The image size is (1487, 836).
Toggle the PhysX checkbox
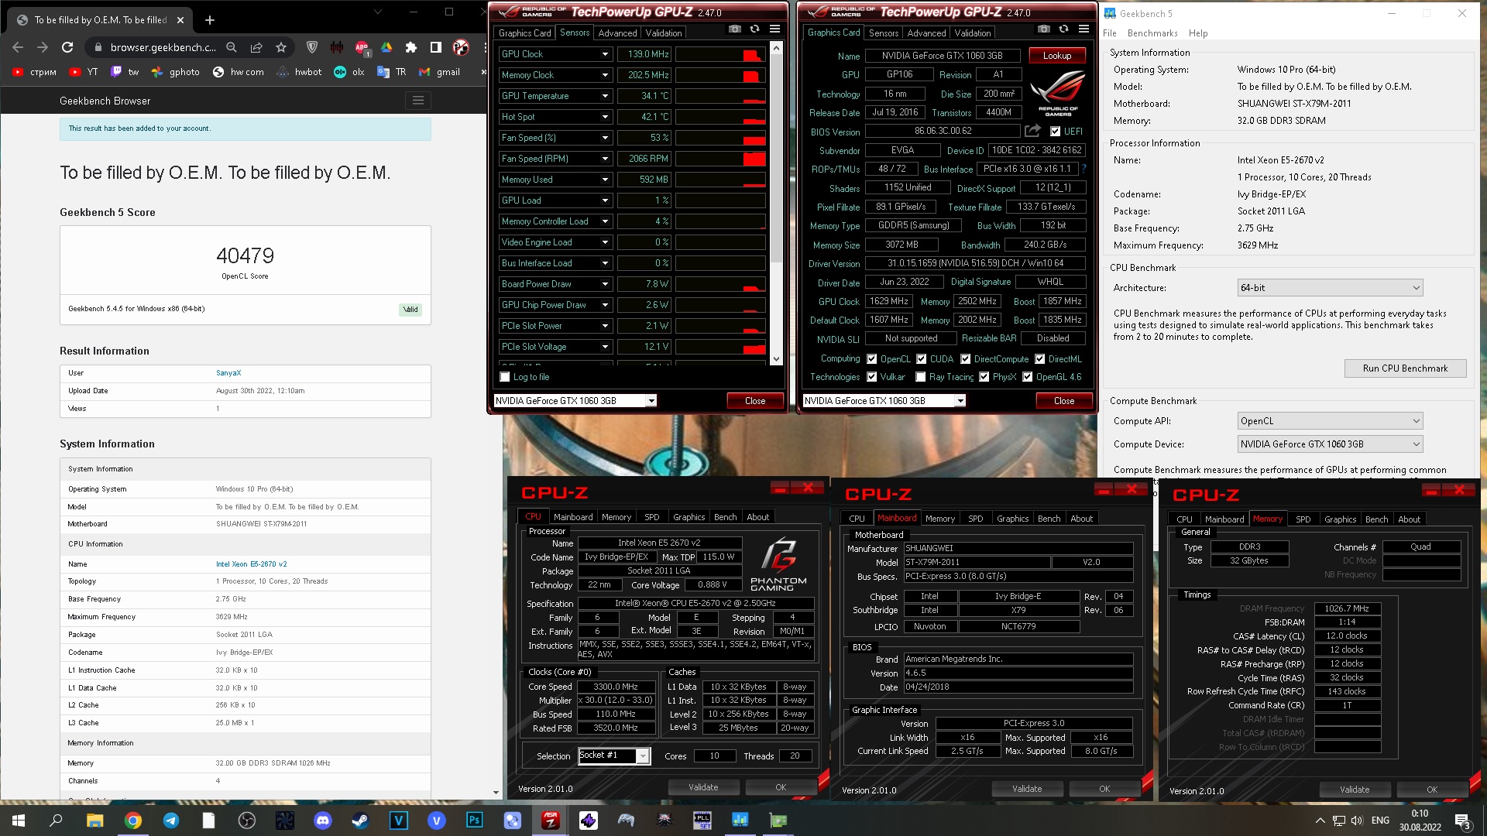(x=984, y=377)
